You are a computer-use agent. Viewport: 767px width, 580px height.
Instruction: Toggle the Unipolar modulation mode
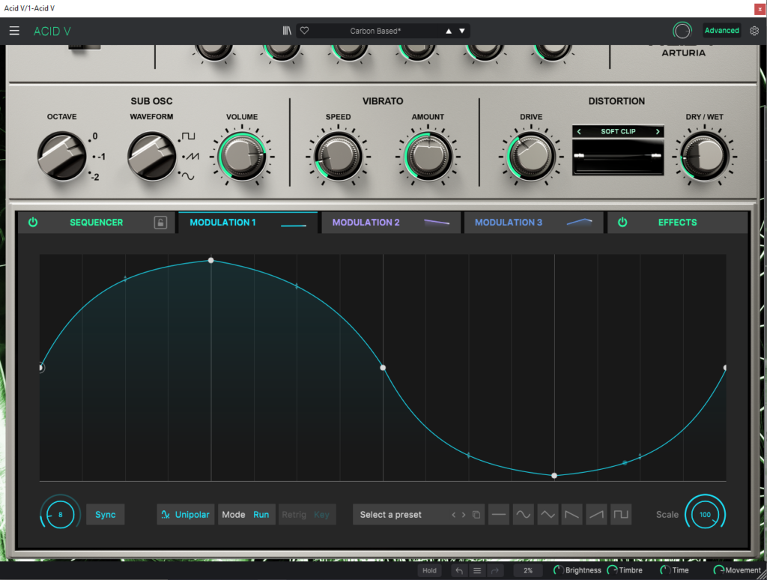point(185,515)
